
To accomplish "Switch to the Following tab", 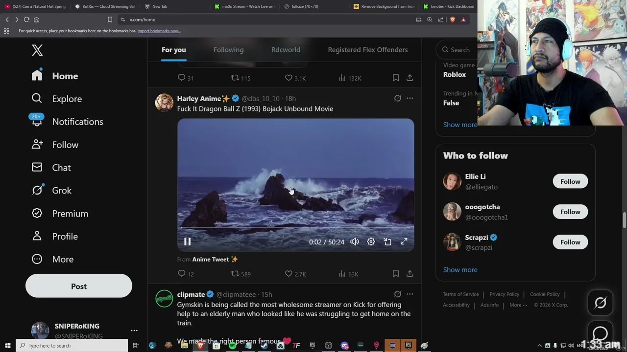I will coord(228,50).
